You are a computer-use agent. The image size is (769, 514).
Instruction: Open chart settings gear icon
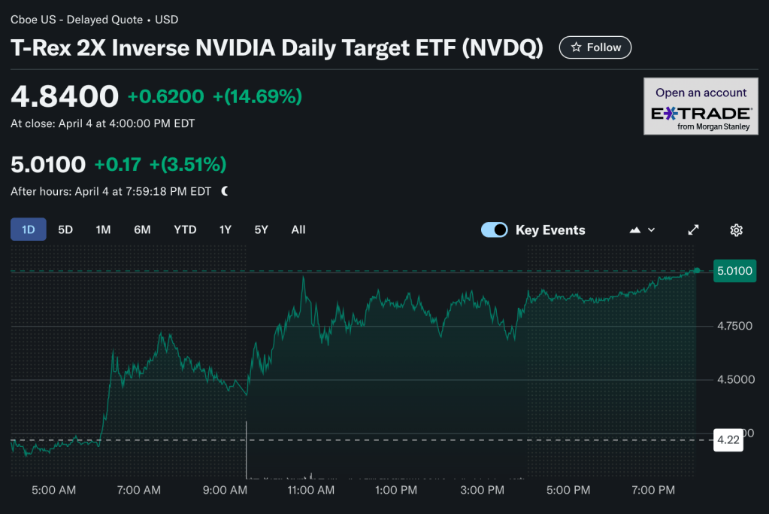click(x=737, y=230)
